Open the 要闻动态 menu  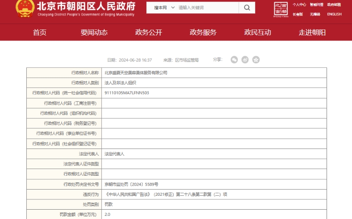(x=94, y=32)
